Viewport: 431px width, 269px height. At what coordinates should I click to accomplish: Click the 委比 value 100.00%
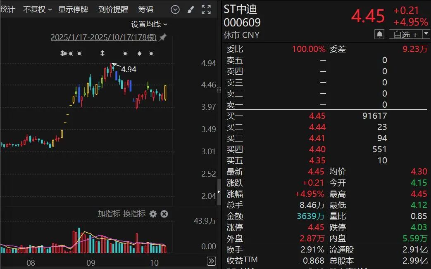pyautogui.click(x=309, y=49)
